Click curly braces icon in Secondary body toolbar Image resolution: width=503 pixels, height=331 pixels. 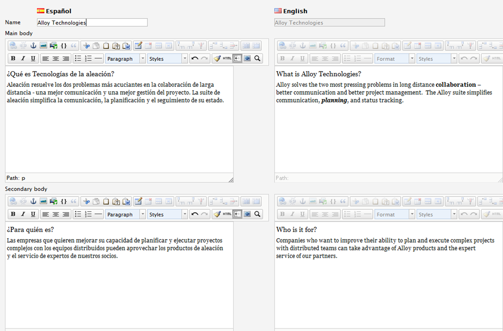pyautogui.click(x=64, y=202)
